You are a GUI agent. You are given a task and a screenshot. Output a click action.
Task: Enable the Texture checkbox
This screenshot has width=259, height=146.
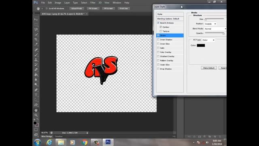pos(161,31)
